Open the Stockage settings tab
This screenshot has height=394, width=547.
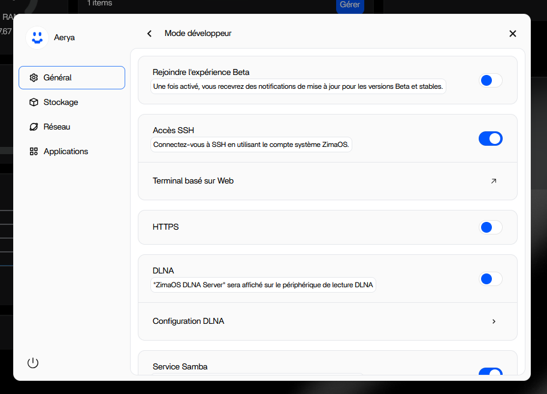[x=61, y=102]
